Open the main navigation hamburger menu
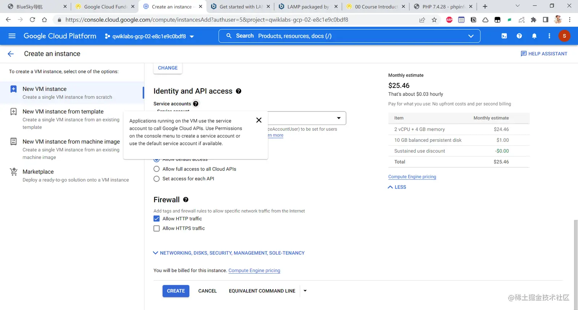 12,36
